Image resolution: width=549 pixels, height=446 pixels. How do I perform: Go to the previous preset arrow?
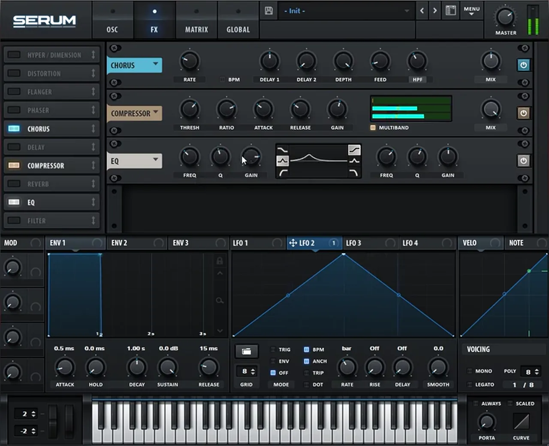click(x=422, y=11)
